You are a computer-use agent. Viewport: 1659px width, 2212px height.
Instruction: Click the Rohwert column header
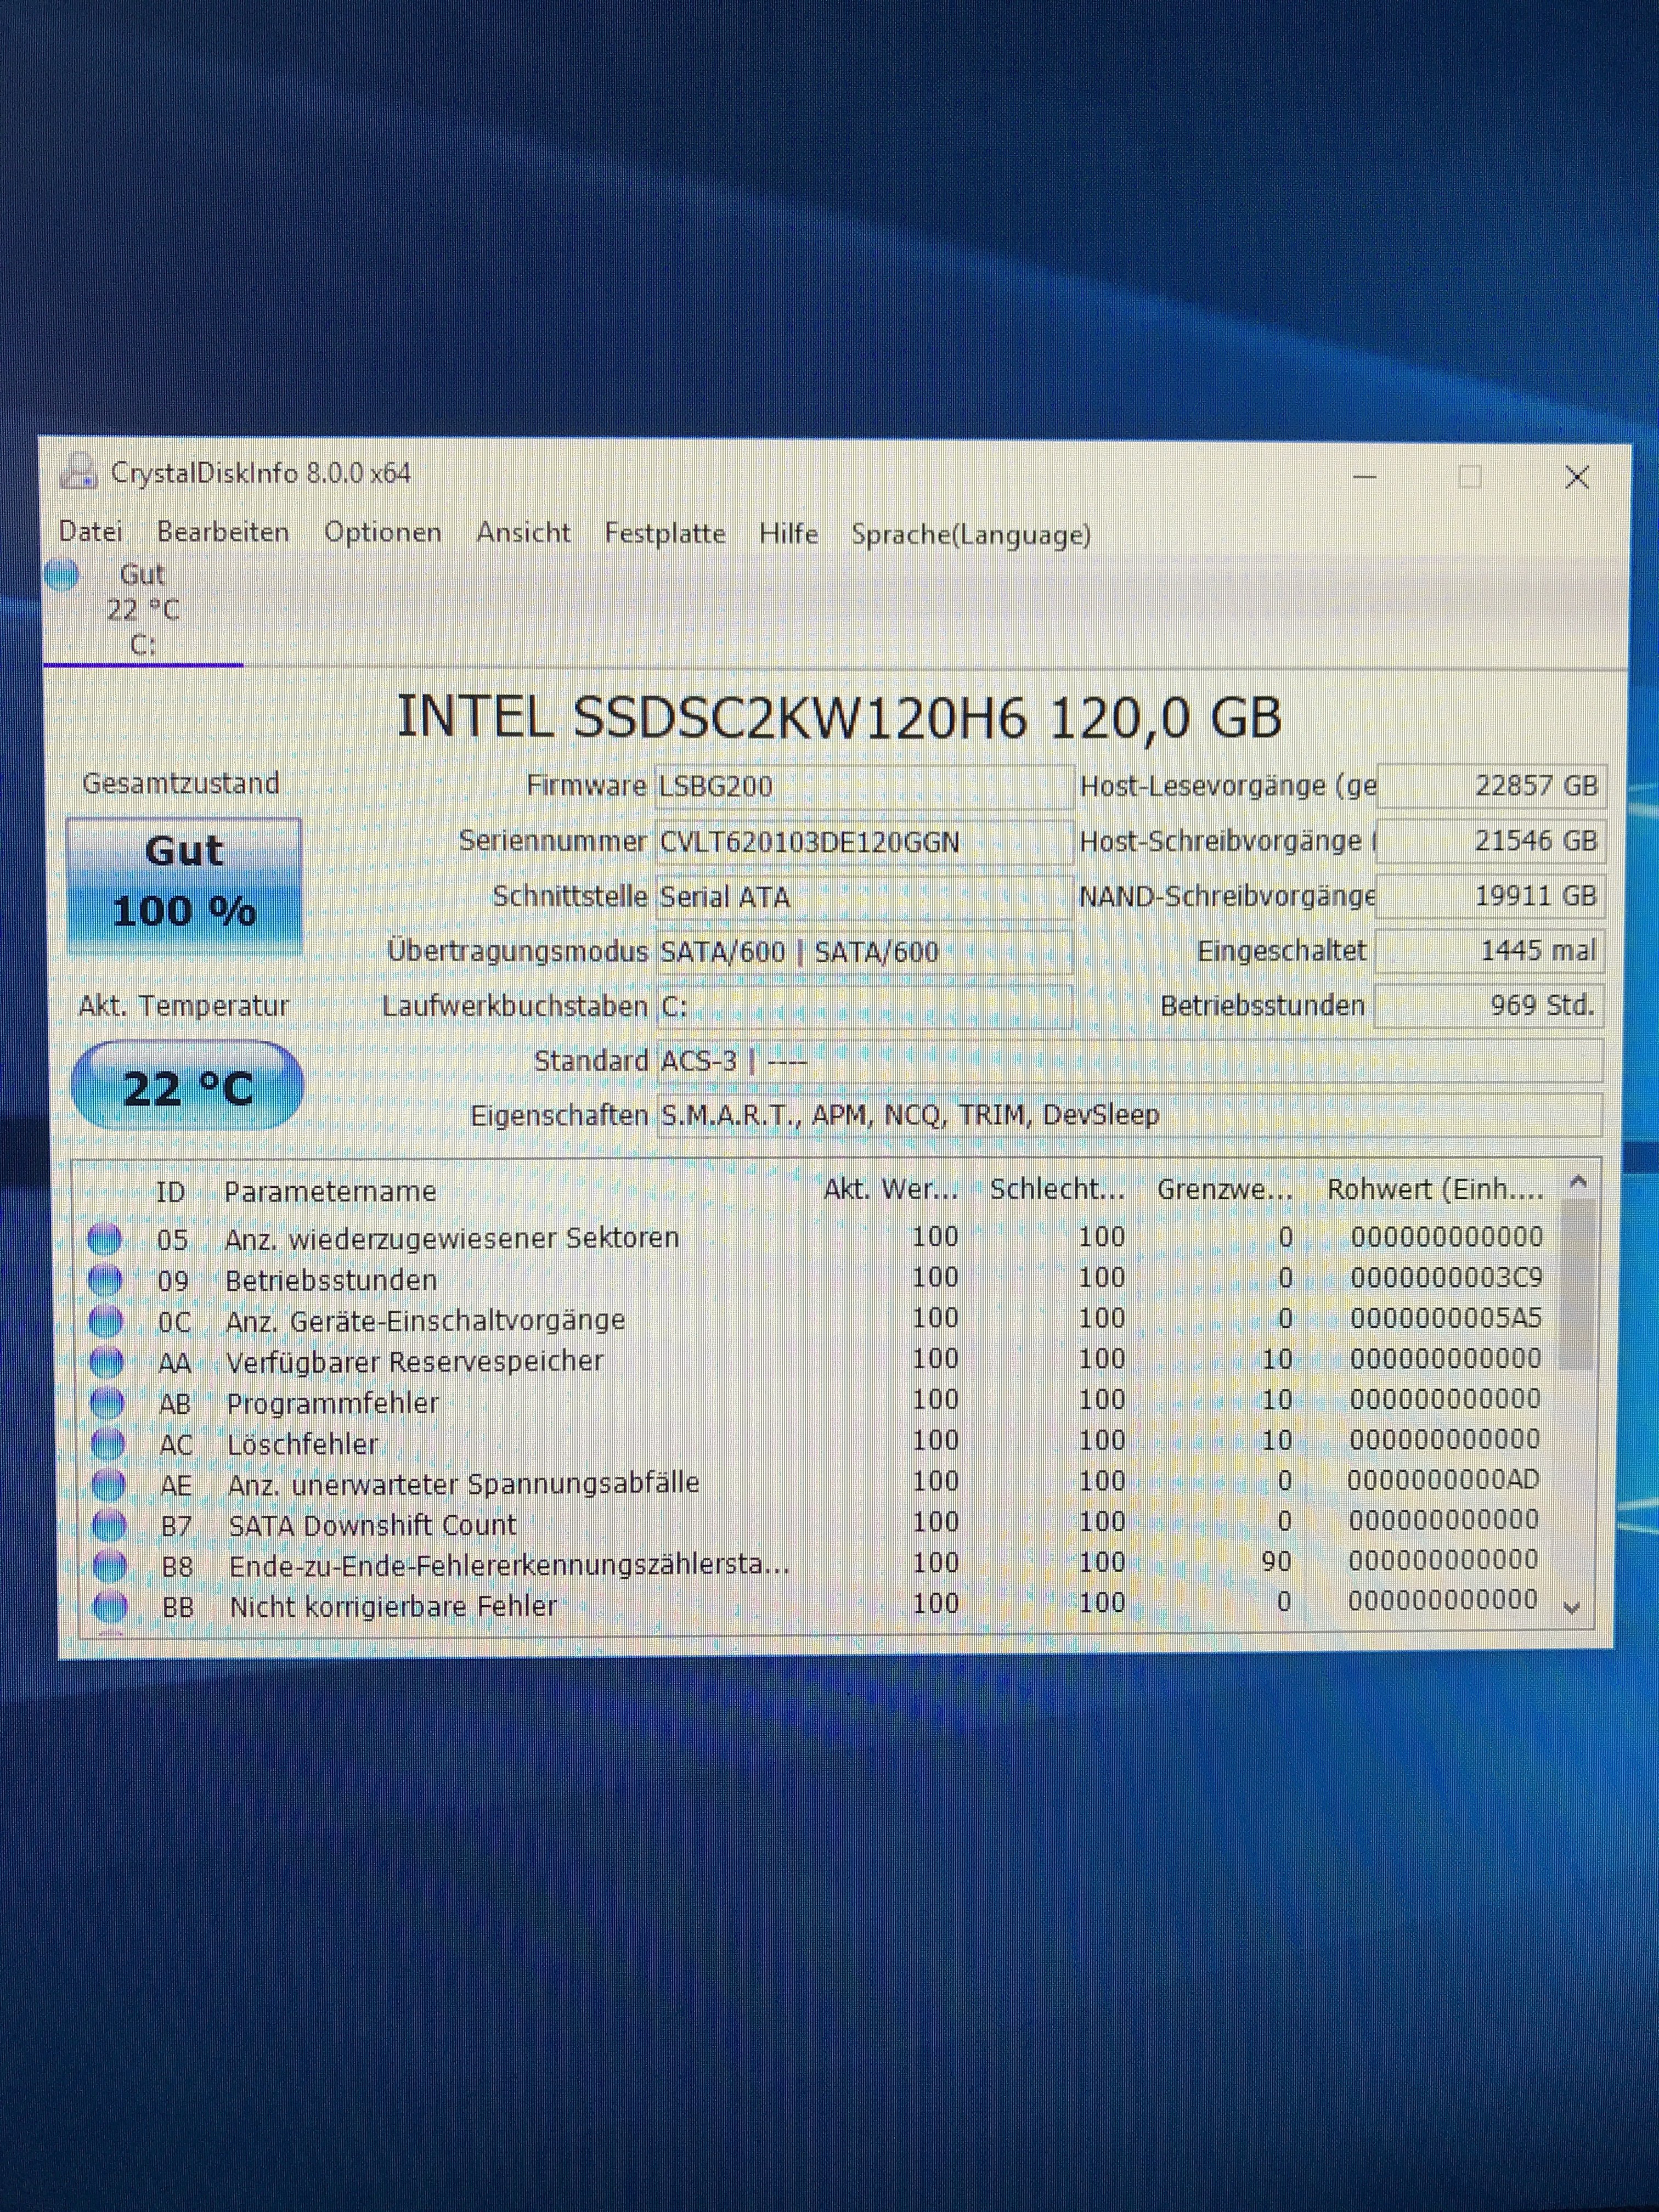[x=1434, y=1189]
